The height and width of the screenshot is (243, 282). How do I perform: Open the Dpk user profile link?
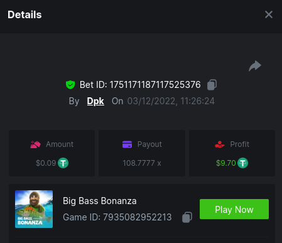(x=95, y=101)
